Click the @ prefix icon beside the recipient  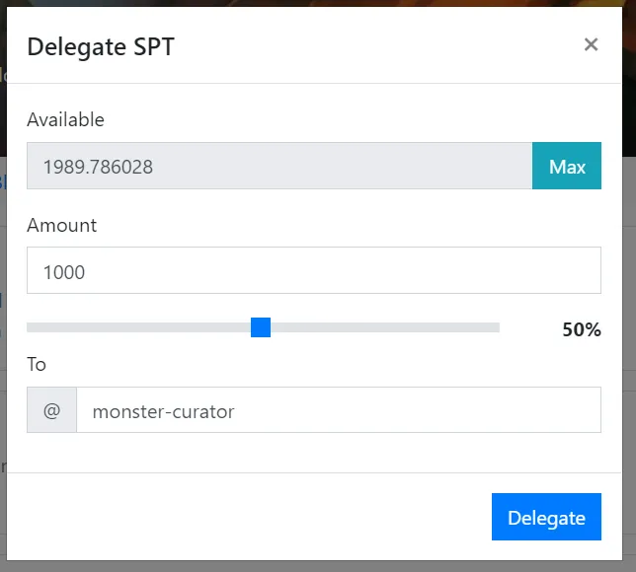point(52,410)
